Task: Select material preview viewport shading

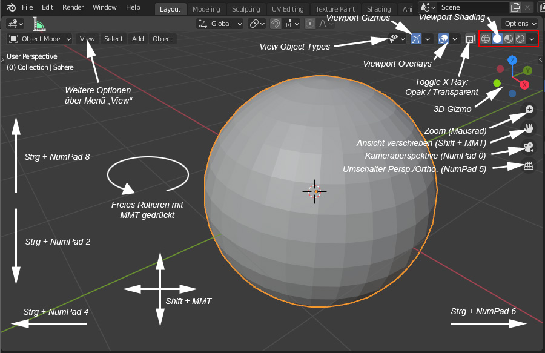Action: [509, 39]
